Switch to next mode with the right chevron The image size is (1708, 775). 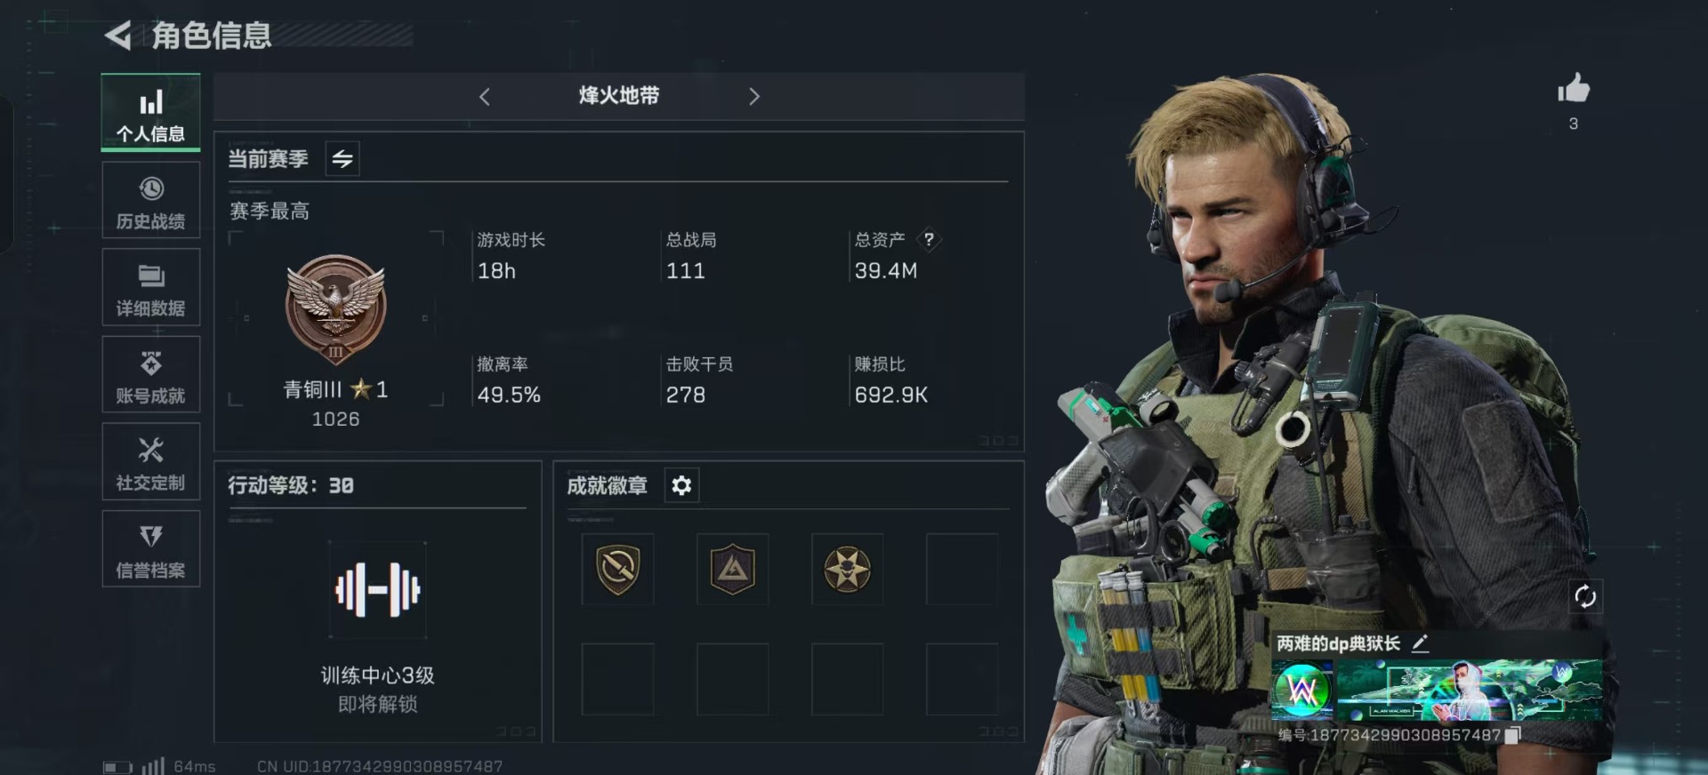[754, 97]
